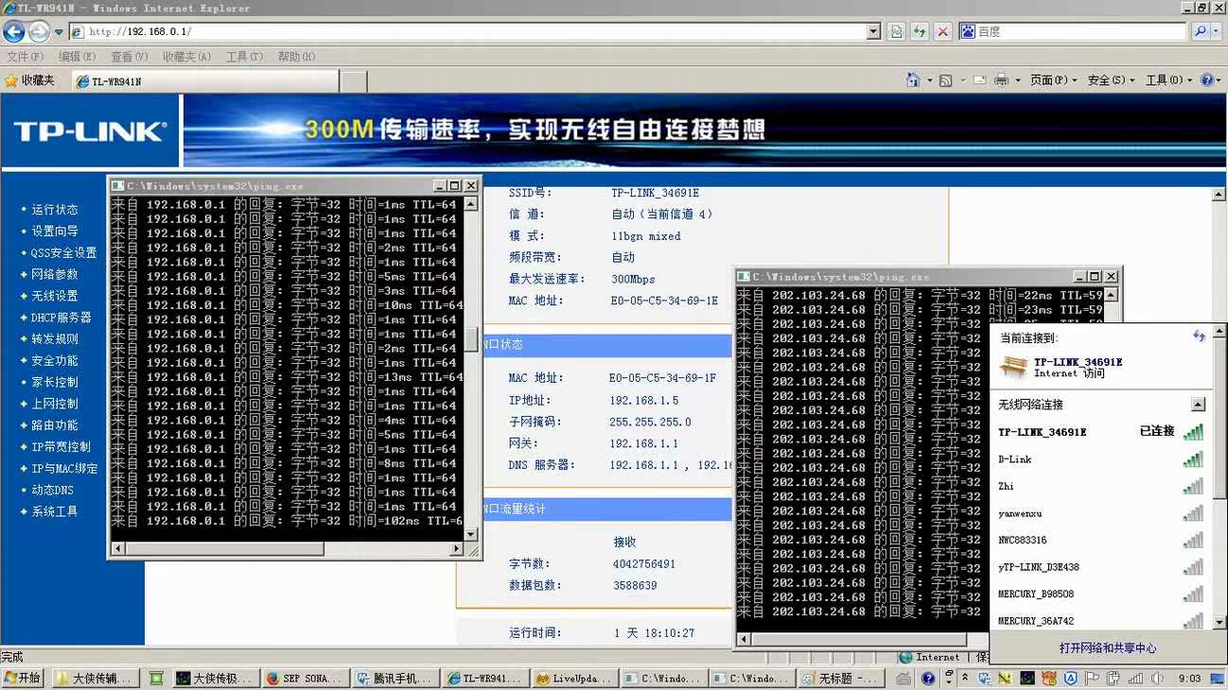Click the RSS feeds icon

tap(945, 80)
